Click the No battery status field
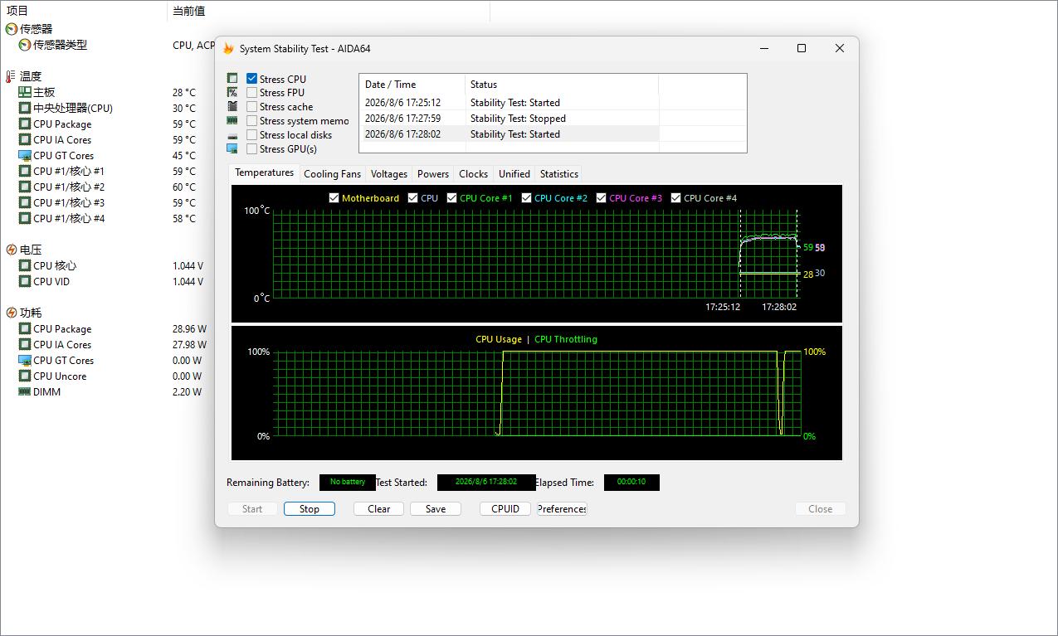The width and height of the screenshot is (1058, 636). coord(347,482)
